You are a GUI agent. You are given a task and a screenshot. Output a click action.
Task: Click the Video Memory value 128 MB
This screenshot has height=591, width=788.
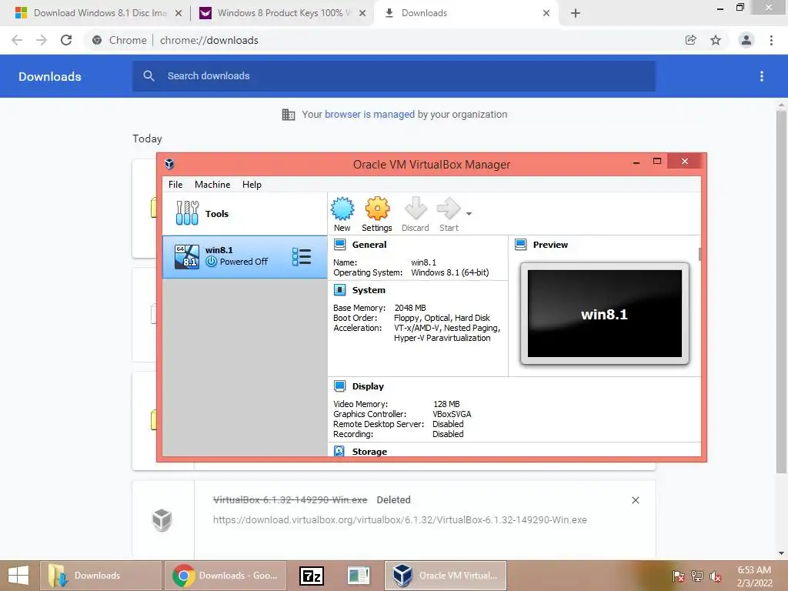pyautogui.click(x=446, y=404)
